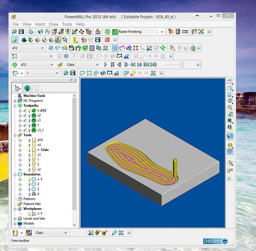Open the bottom 12alu tool dropdown
The width and height of the screenshot is (256, 251).
[x=65, y=233]
